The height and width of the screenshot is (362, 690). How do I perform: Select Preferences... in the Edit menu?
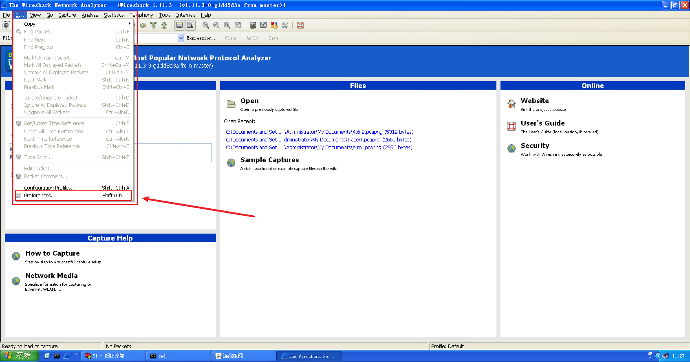(73, 196)
